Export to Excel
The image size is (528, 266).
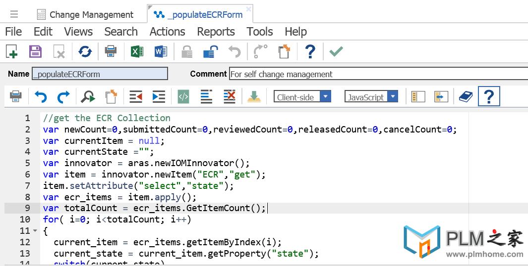pos(137,51)
